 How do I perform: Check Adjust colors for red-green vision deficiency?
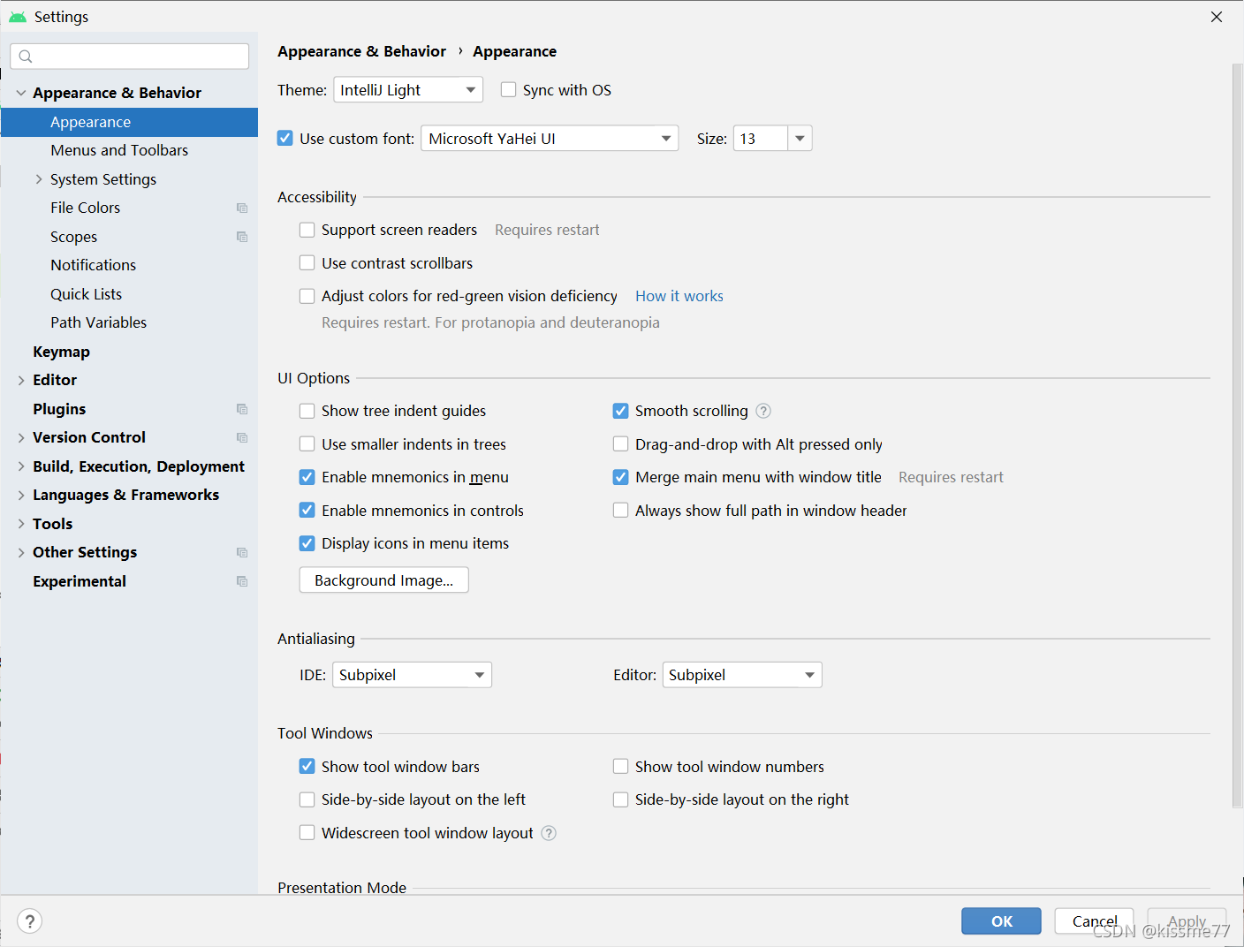307,296
